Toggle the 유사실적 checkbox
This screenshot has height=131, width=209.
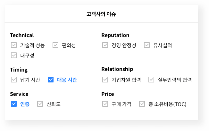tap(147, 45)
